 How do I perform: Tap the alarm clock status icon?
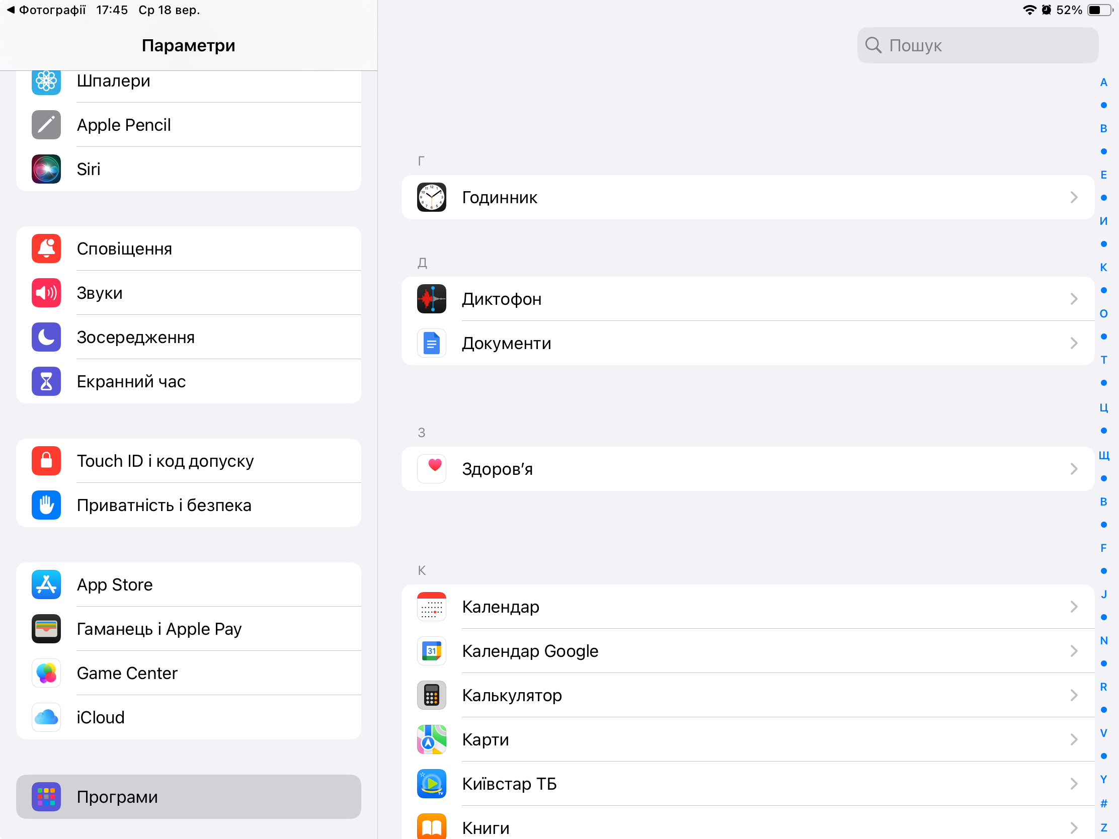[x=1047, y=10]
